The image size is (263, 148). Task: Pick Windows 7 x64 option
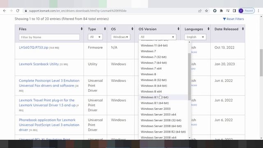click(x=163, y=69)
